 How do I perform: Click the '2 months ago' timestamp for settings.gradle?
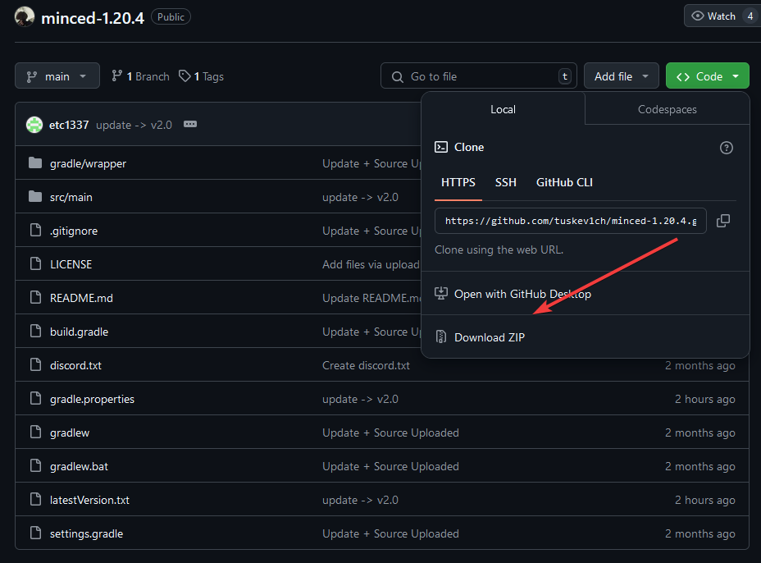(699, 533)
